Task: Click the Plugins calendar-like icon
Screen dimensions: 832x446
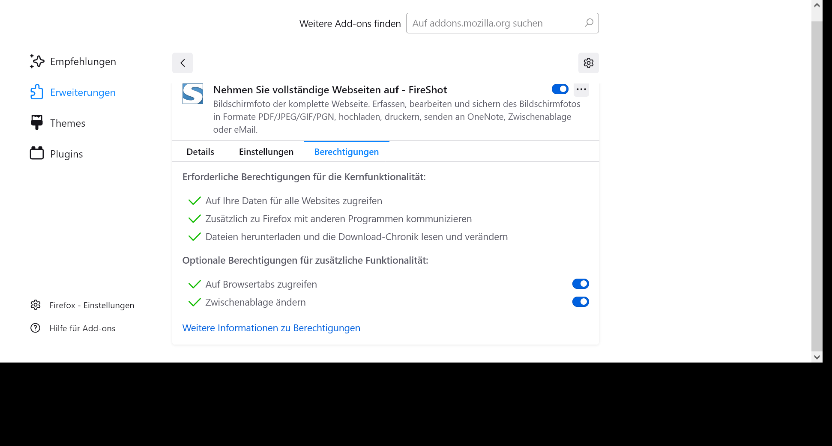Action: [x=37, y=153]
